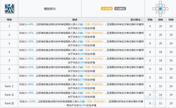The width and height of the screenshot is (176, 108).
Task: Select the level 1 cell
Action: click(x=9, y=26)
